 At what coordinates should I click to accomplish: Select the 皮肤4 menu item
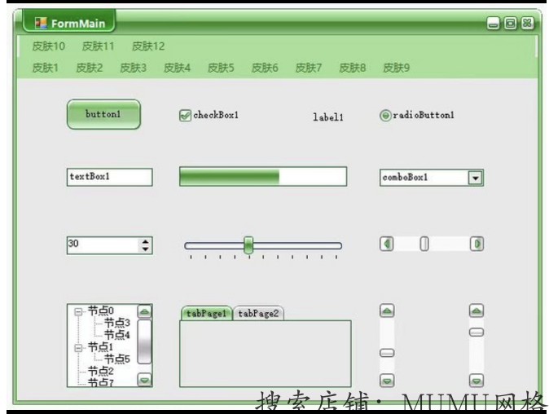[178, 68]
